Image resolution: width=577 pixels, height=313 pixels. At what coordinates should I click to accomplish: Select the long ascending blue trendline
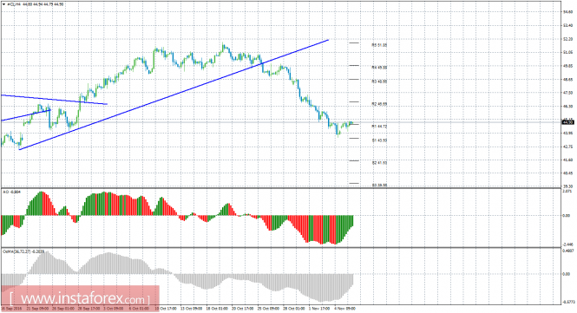pos(174,95)
